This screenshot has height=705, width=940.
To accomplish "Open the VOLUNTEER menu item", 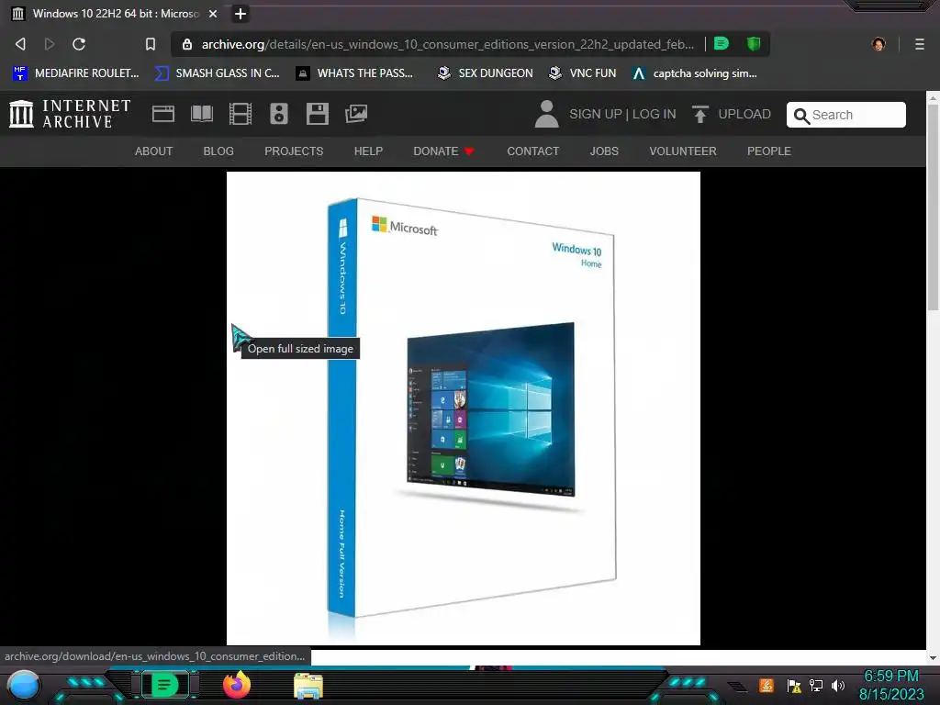I will coord(683,151).
